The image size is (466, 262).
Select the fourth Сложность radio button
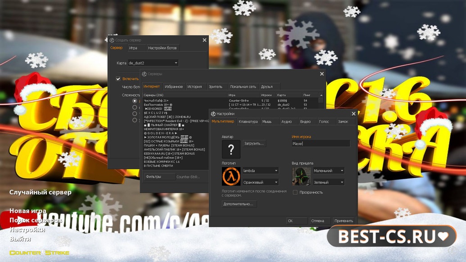coord(135,120)
